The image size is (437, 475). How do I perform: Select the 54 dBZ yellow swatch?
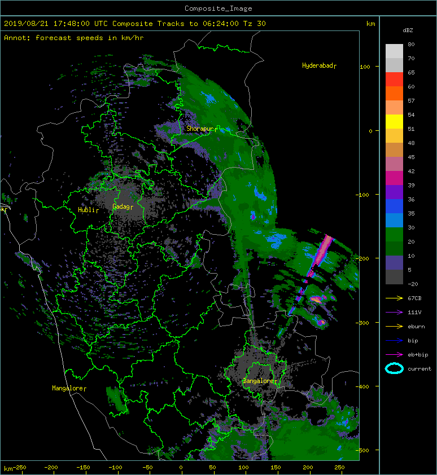(x=394, y=121)
